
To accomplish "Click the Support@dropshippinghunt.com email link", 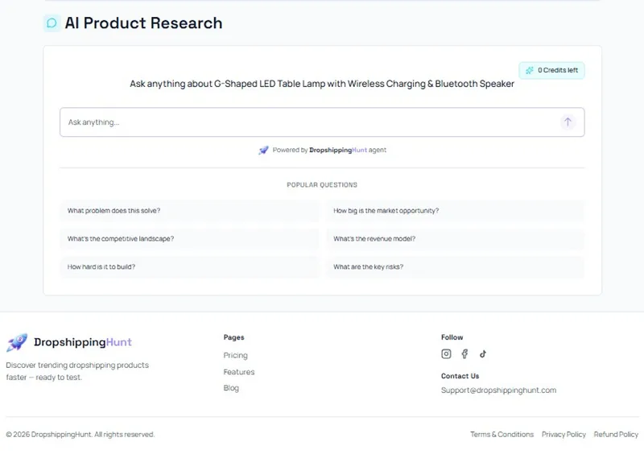I will (498, 390).
